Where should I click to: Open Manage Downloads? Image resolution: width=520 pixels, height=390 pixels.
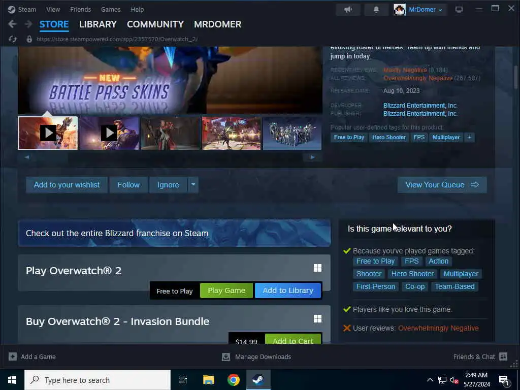pyautogui.click(x=256, y=357)
